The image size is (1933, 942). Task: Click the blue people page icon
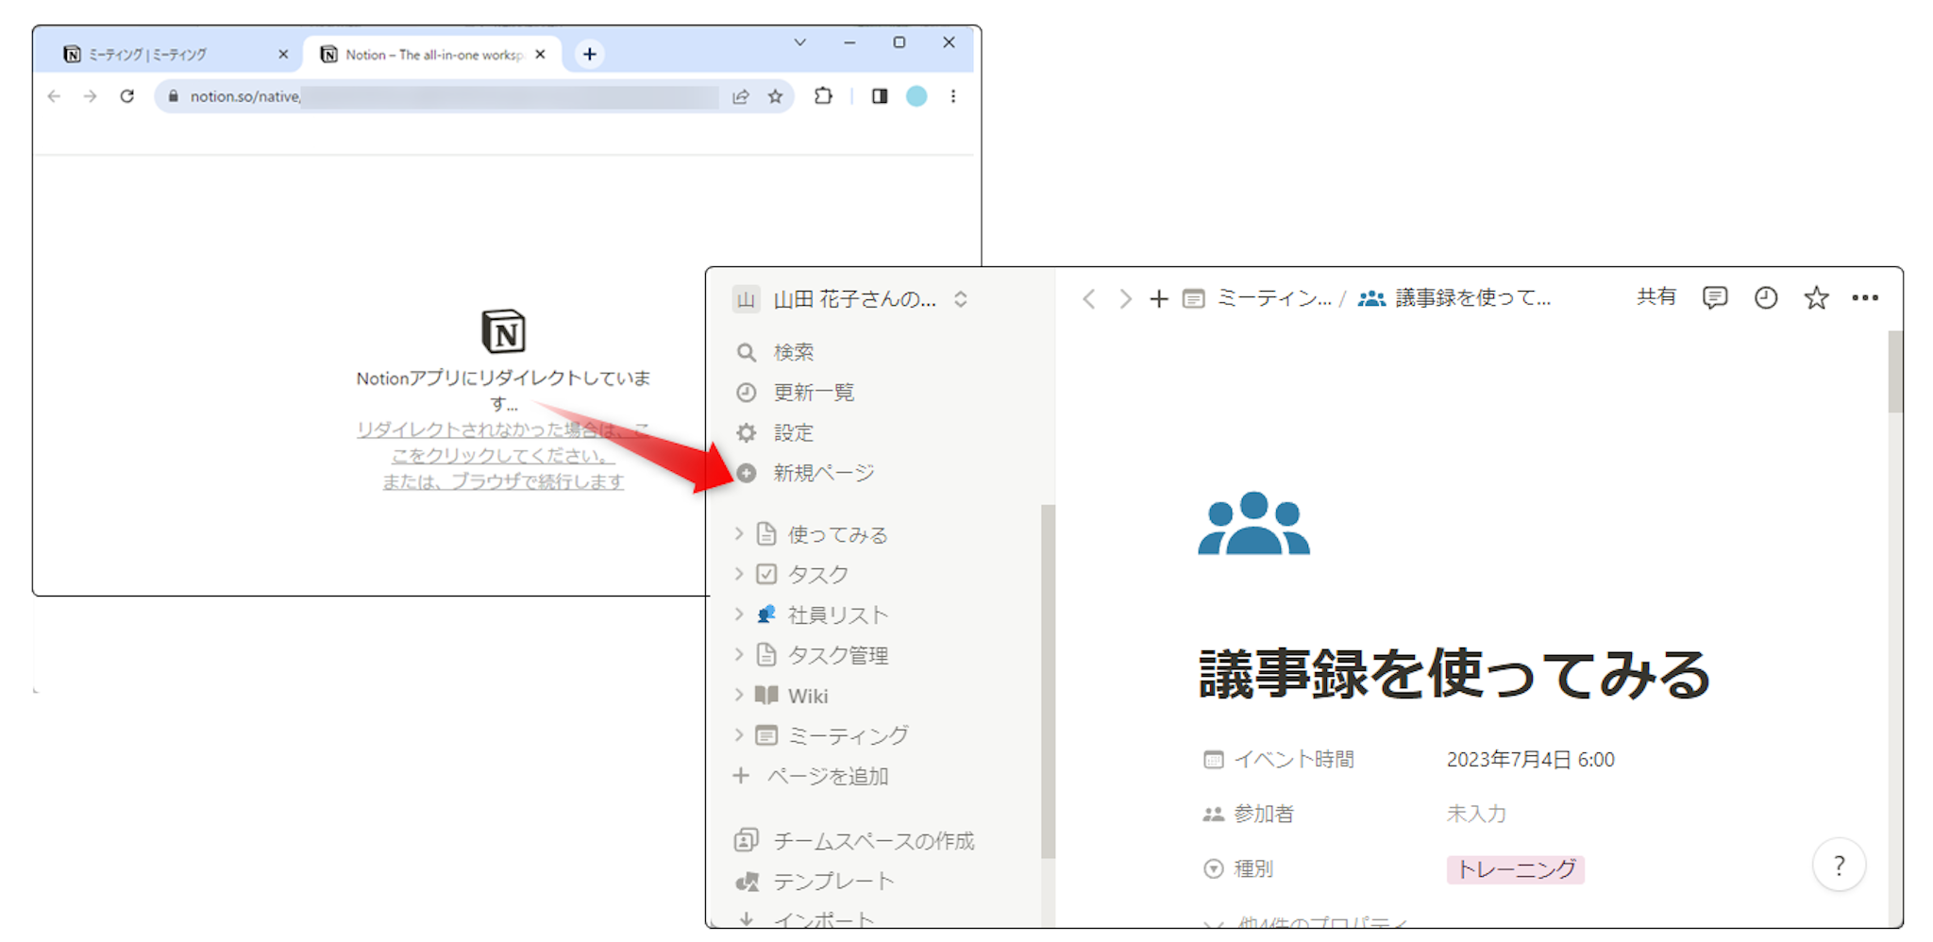pos(1253,524)
